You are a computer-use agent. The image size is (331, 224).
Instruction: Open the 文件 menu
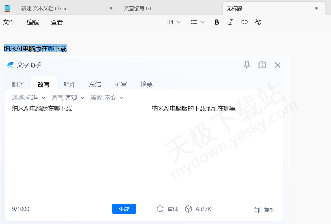pos(9,22)
